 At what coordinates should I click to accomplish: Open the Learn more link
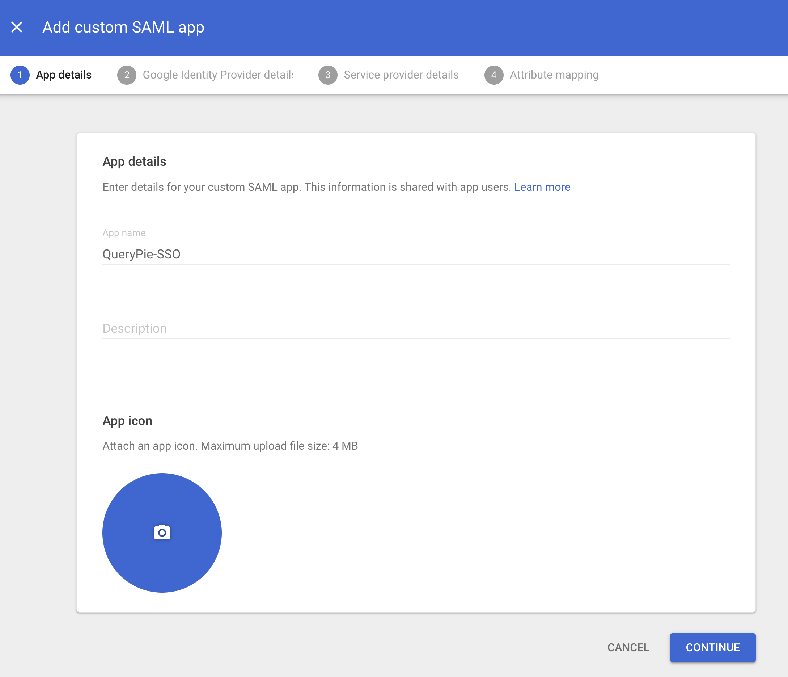[x=542, y=187]
